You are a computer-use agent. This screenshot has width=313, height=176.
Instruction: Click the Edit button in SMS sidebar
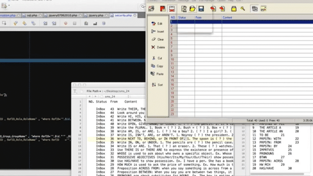point(157,23)
